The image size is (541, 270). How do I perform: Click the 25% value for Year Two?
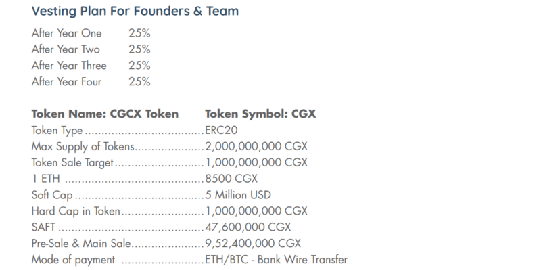point(139,49)
